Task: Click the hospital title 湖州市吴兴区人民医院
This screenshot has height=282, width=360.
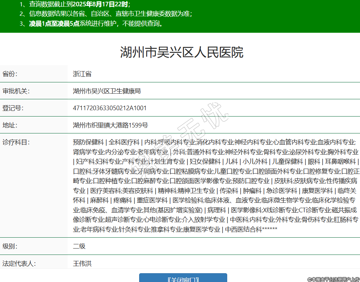Action: click(x=181, y=52)
